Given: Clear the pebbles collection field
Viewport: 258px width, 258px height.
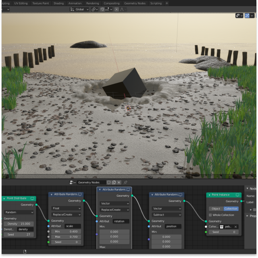Looking at the screenshot, I should point(236,227).
